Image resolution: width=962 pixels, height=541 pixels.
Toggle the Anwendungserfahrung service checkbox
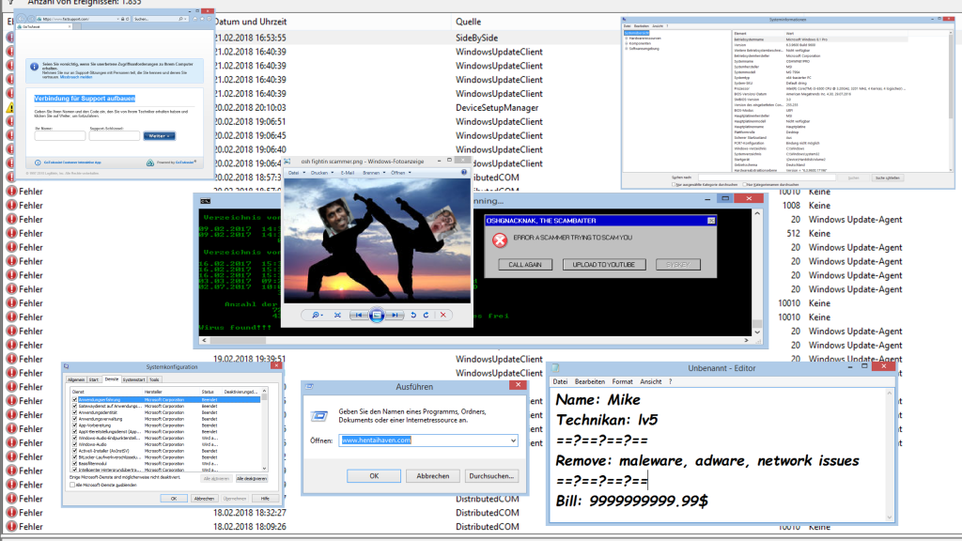coord(75,399)
